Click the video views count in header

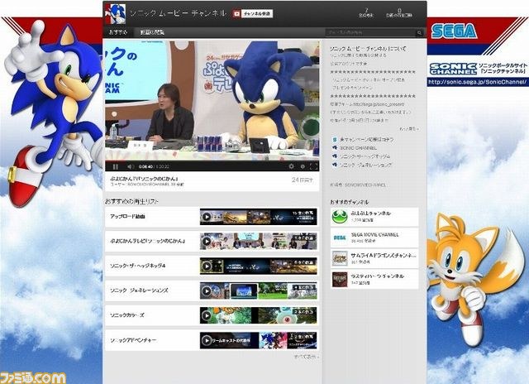pos(399,13)
